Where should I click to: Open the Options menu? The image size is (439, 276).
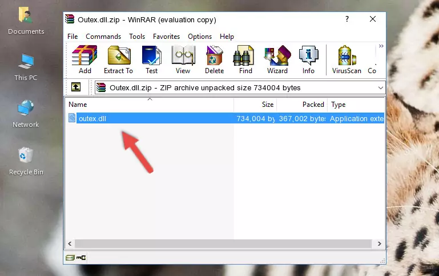click(x=200, y=37)
